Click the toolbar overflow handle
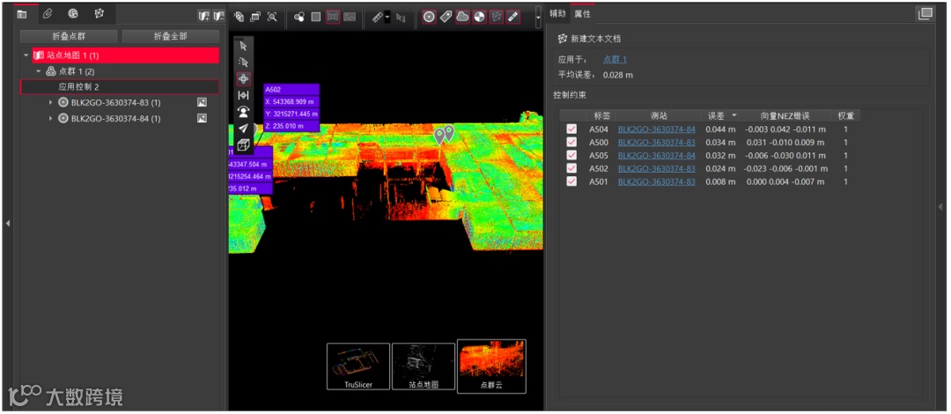951x414 pixels. click(x=538, y=18)
